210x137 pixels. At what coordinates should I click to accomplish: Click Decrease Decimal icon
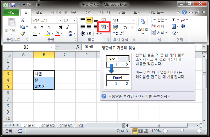coord(122,34)
